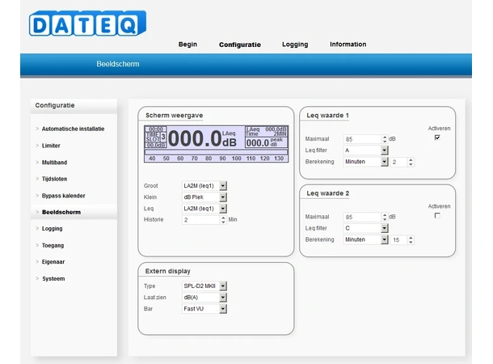Click the 000.0 dB display preview

[217, 144]
